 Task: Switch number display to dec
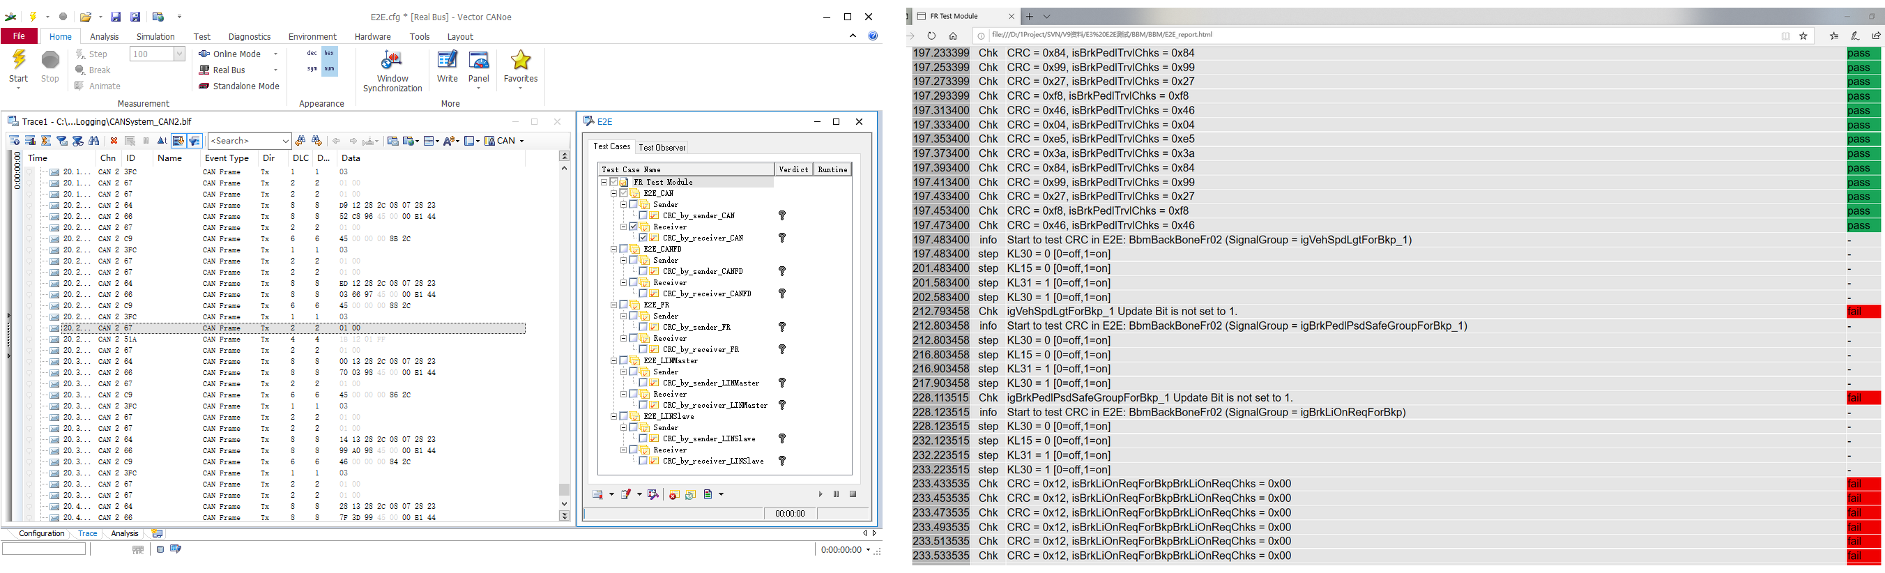click(x=312, y=53)
